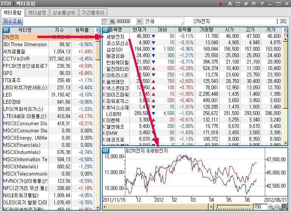
Task: Sort sectors by the 지수 column header
Action: tap(60, 30)
